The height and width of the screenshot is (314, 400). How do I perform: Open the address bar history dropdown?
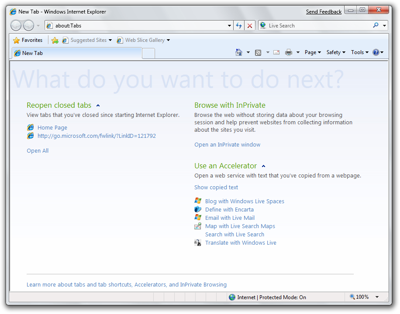coord(230,26)
